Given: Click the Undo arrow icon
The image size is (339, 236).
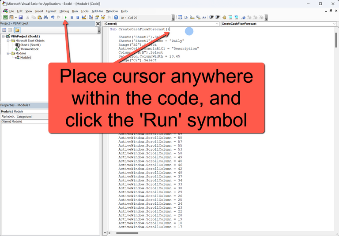Looking at the screenshot, I should (53, 18).
